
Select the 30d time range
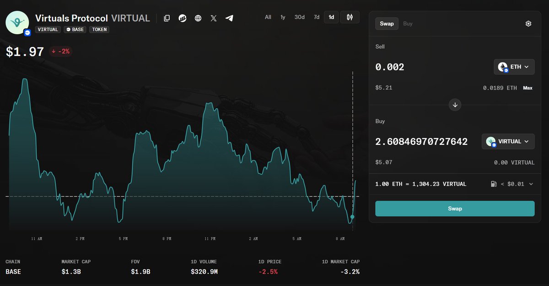pyautogui.click(x=300, y=17)
